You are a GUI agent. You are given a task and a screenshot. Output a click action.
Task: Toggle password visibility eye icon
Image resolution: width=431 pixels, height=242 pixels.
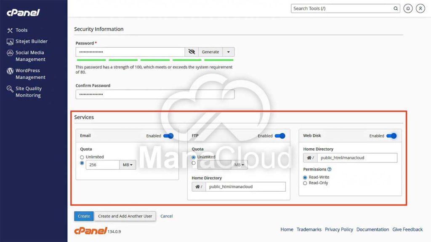(x=192, y=52)
